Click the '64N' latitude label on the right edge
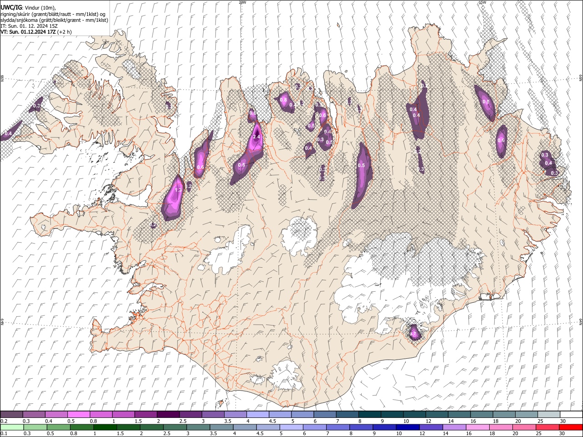This screenshot has height=437, width=583. 581,322
